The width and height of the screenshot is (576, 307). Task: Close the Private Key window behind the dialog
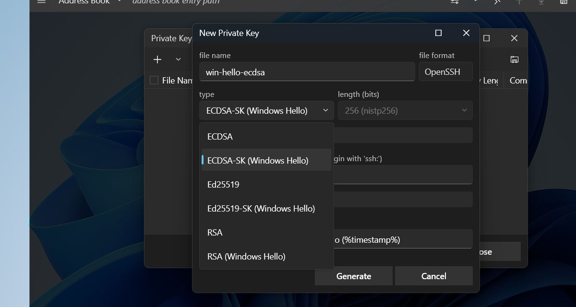tap(514, 38)
